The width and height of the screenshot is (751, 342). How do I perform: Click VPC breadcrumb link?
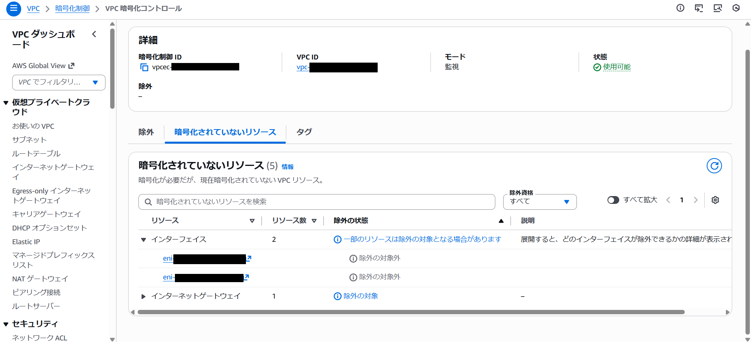(33, 9)
